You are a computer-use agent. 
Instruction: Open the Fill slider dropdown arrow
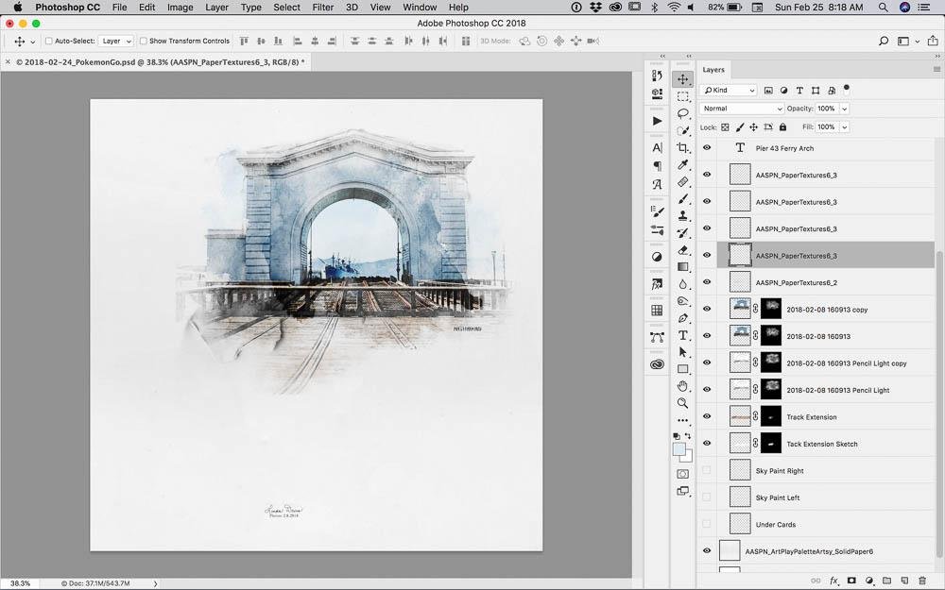click(844, 127)
